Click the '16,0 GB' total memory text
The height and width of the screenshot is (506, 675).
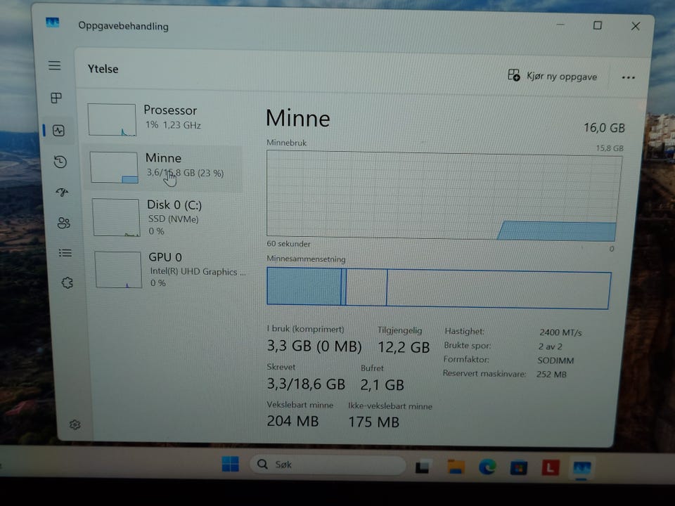(604, 128)
